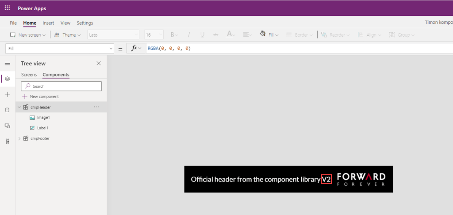Open the Insert menu
This screenshot has width=453, height=215.
48,23
